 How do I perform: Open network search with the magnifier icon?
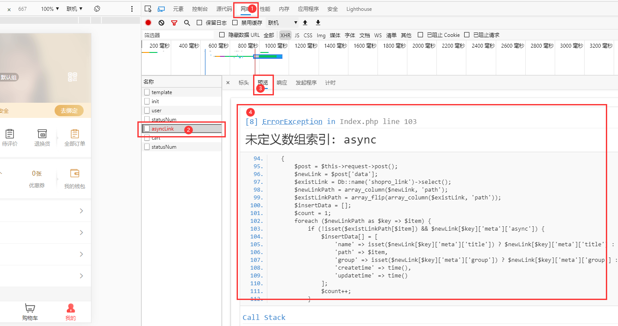[x=187, y=23]
